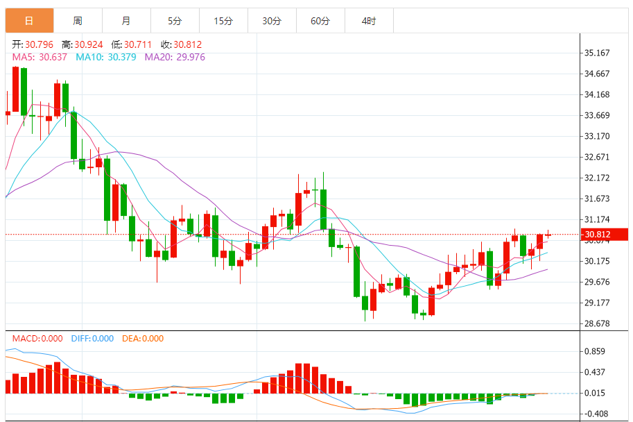Click the 收:30.812 close price text
The height and width of the screenshot is (422, 633).
click(x=181, y=44)
